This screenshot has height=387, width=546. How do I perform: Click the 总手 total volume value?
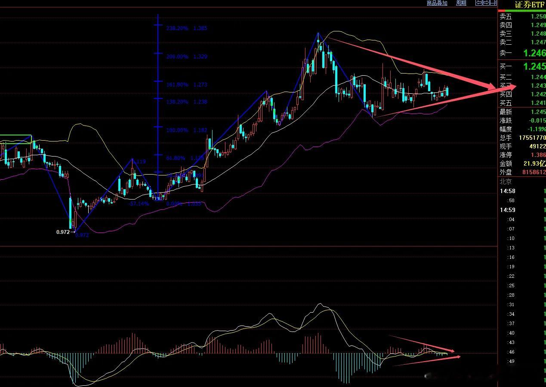pyautogui.click(x=532, y=138)
